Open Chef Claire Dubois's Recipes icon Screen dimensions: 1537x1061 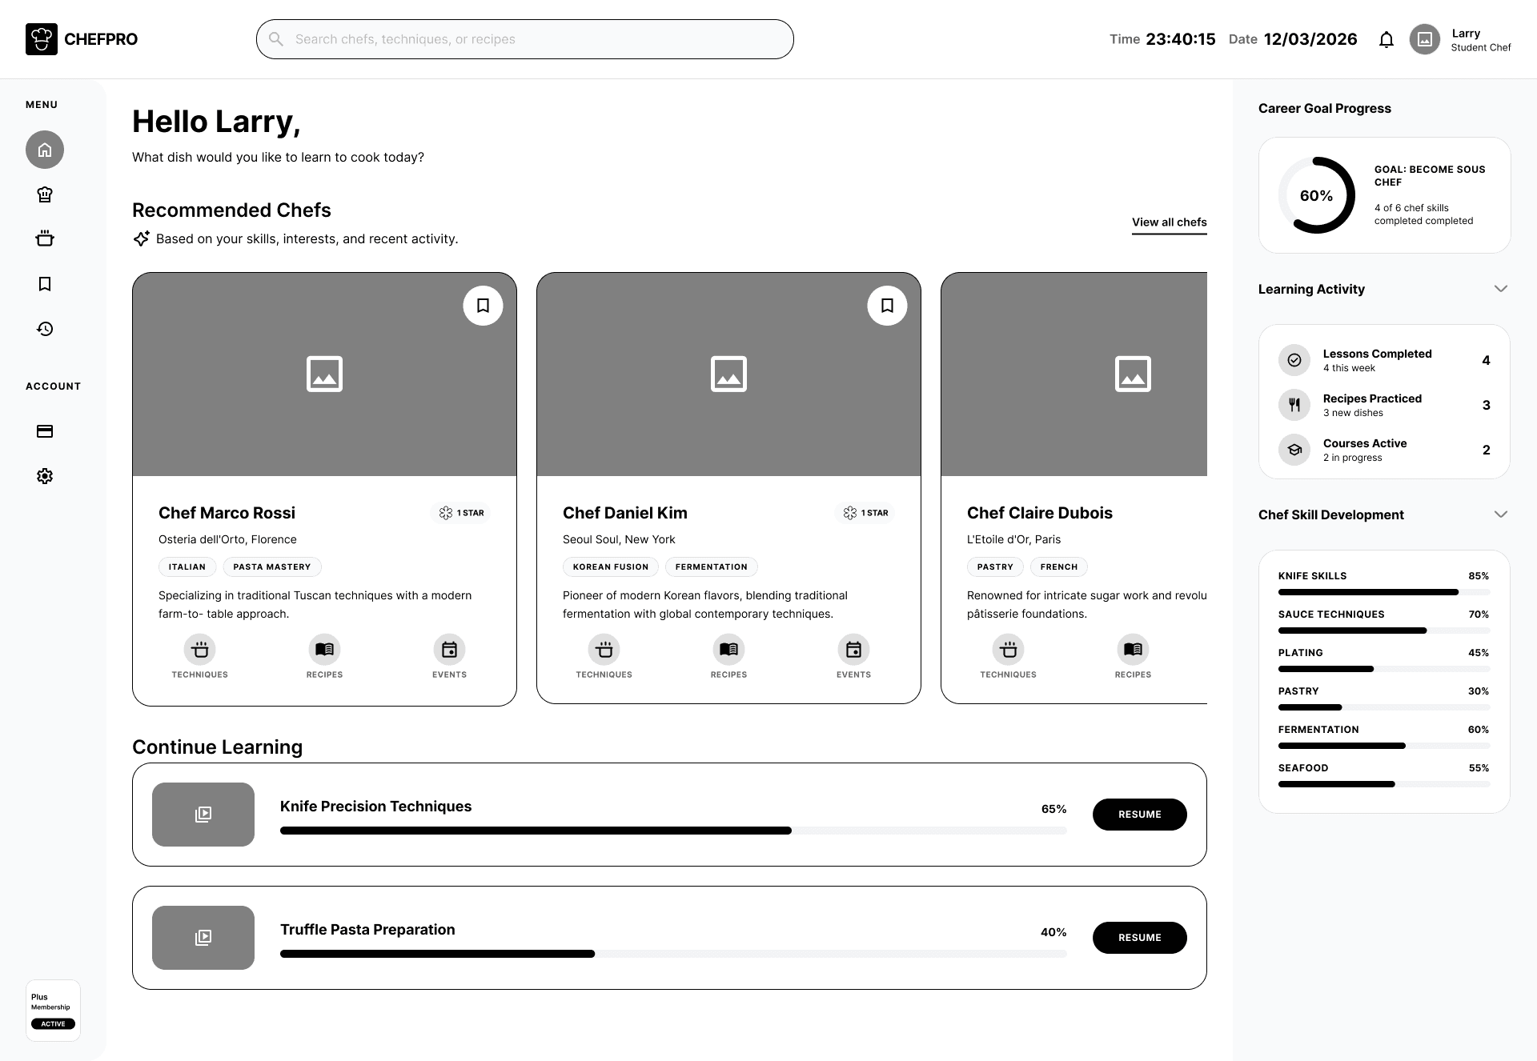pos(1133,650)
